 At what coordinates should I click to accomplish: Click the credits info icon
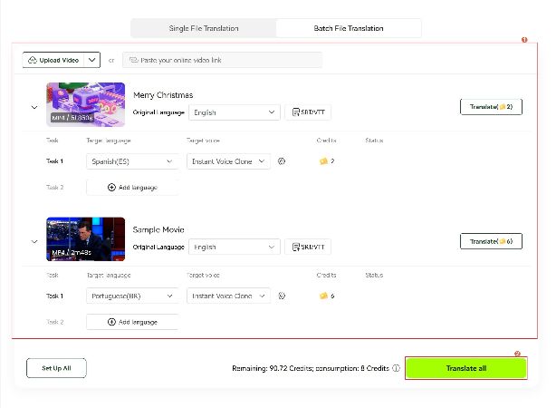396,368
